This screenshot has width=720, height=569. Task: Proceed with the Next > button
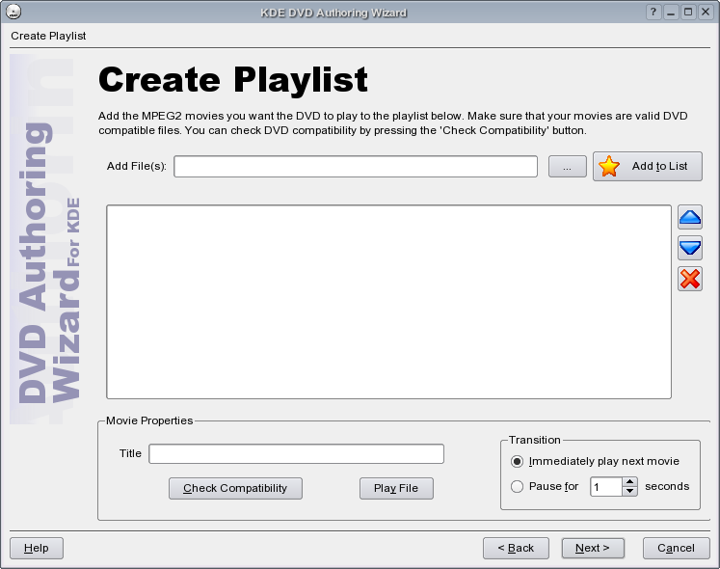pos(593,549)
